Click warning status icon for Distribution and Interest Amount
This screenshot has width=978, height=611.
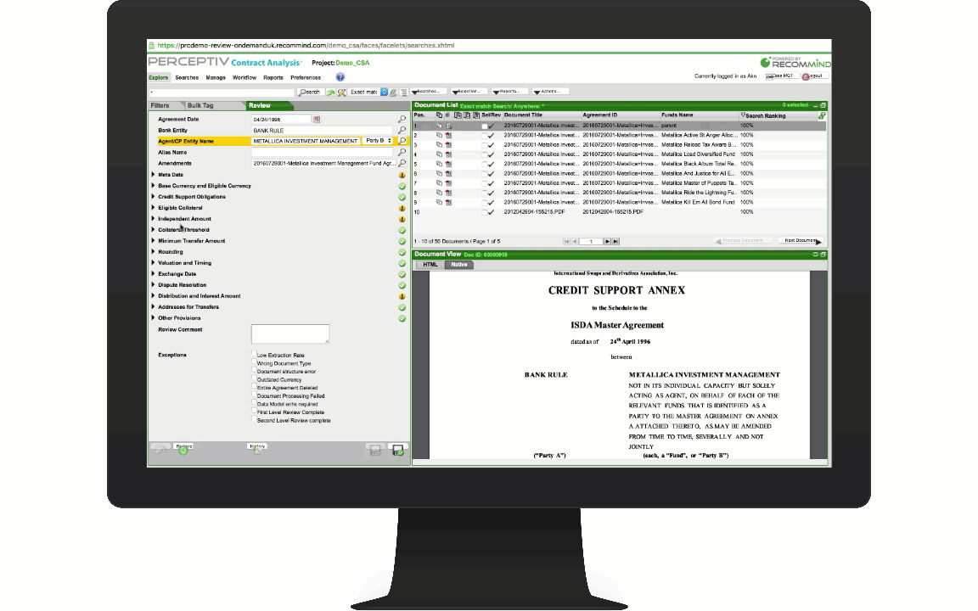click(x=402, y=296)
